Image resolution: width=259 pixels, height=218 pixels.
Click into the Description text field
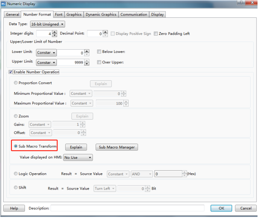click(x=127, y=208)
